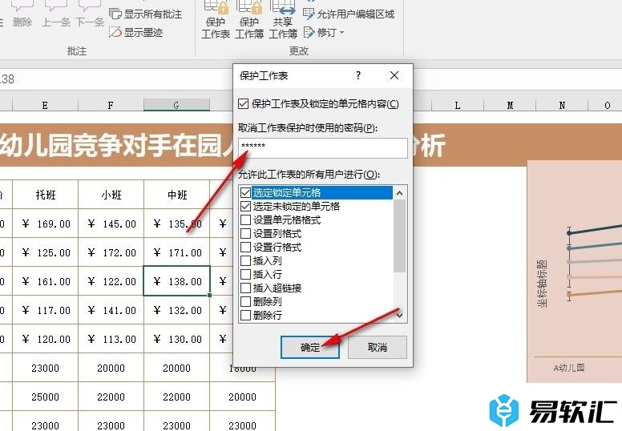The width and height of the screenshot is (622, 431).
Task: Click the permissions list scroll up arrow
Action: 400,193
